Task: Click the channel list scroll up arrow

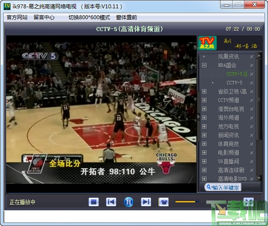Action: [x=259, y=55]
